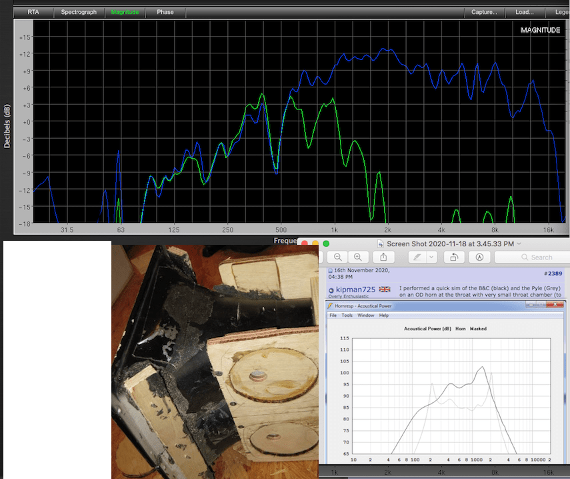570x479 pixels.
Task: Click the Hornresp lightning app icon
Action: coord(330,306)
